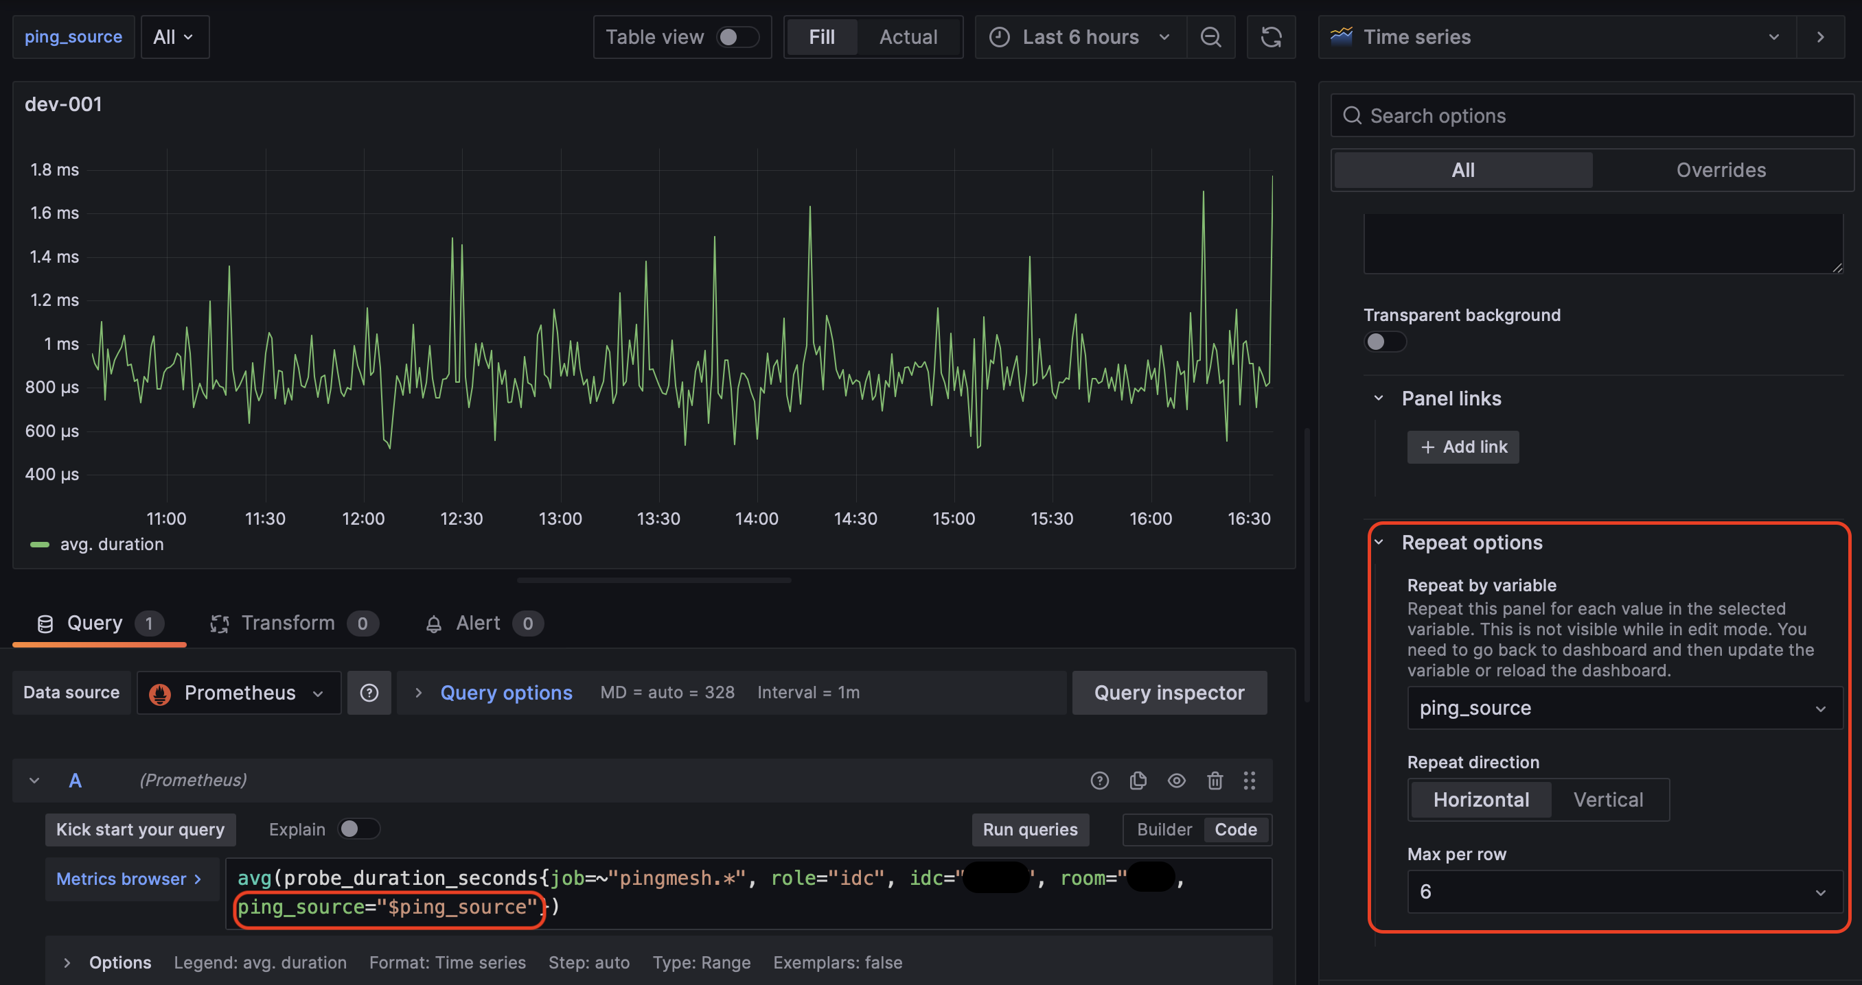
Task: Select the Overrides tab
Action: click(1721, 170)
